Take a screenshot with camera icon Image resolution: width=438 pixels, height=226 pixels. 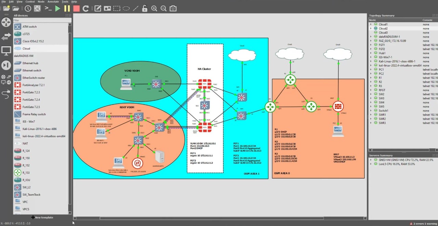(x=173, y=9)
